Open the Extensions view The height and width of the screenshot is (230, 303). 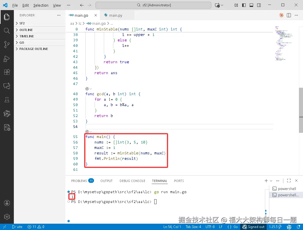tap(7, 72)
